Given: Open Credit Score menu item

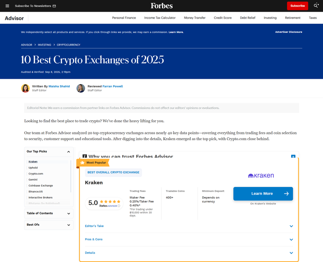Looking at the screenshot, I should click(x=223, y=18).
